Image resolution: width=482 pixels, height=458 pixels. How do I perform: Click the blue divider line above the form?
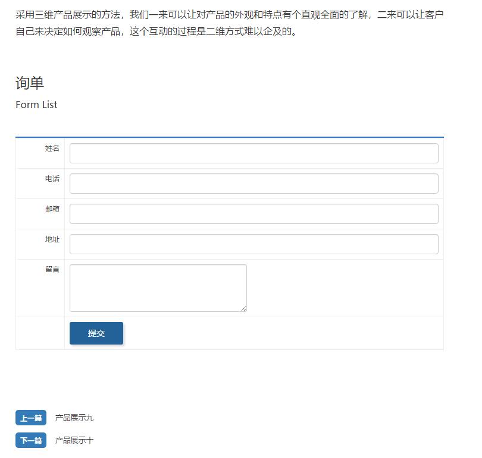pyautogui.click(x=229, y=137)
